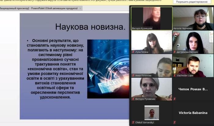Click the muted mic icon beside Oleksii Varnavskyi

[133, 122]
